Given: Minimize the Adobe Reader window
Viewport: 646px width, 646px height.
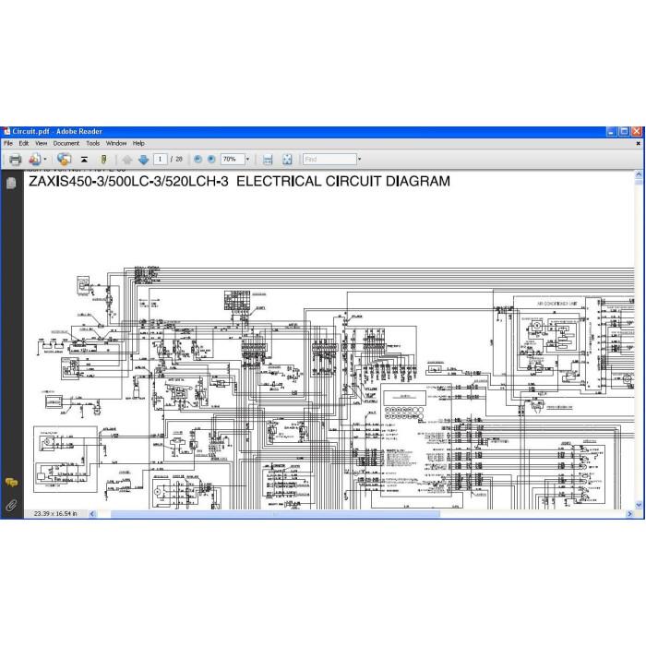Looking at the screenshot, I should coord(611,131).
